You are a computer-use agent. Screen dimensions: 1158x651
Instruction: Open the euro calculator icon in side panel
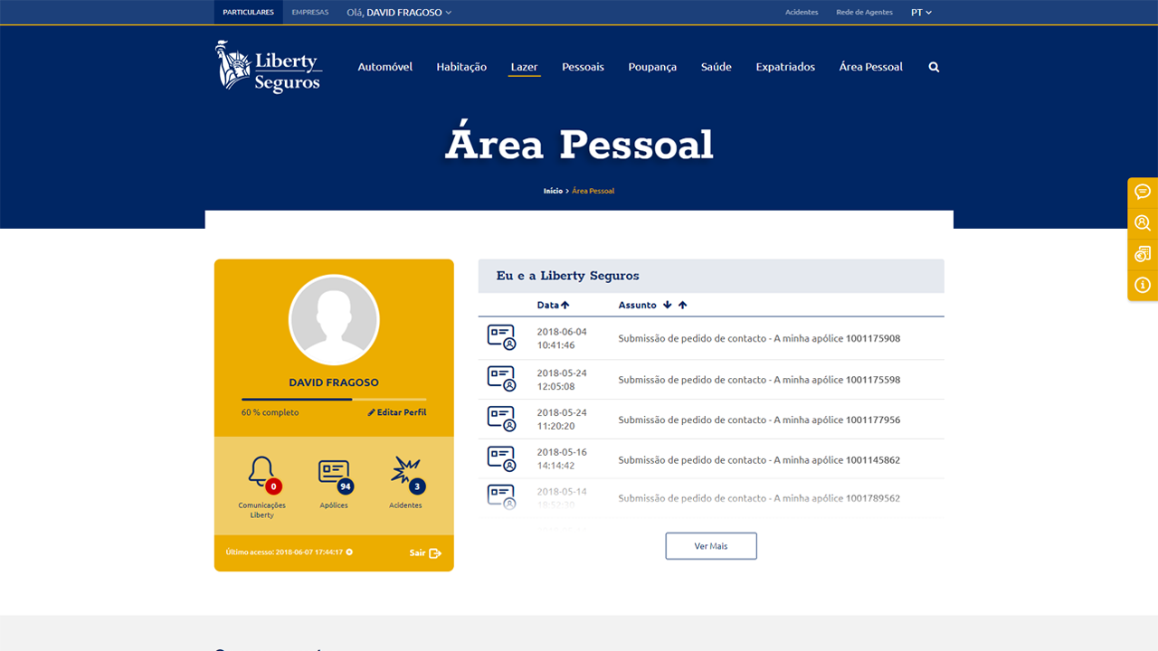coord(1143,254)
